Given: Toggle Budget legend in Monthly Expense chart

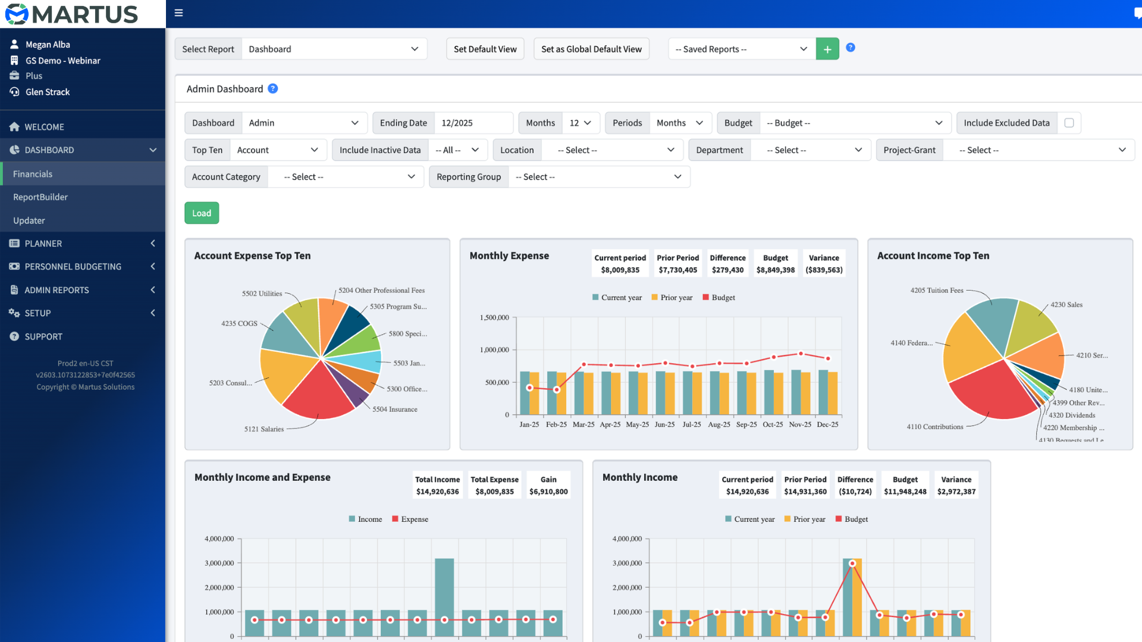Looking at the screenshot, I should (719, 297).
